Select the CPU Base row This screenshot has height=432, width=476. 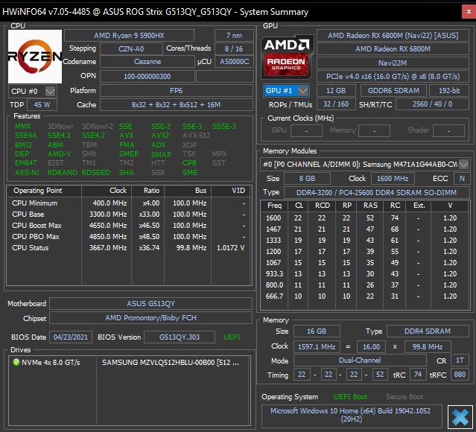click(129, 215)
